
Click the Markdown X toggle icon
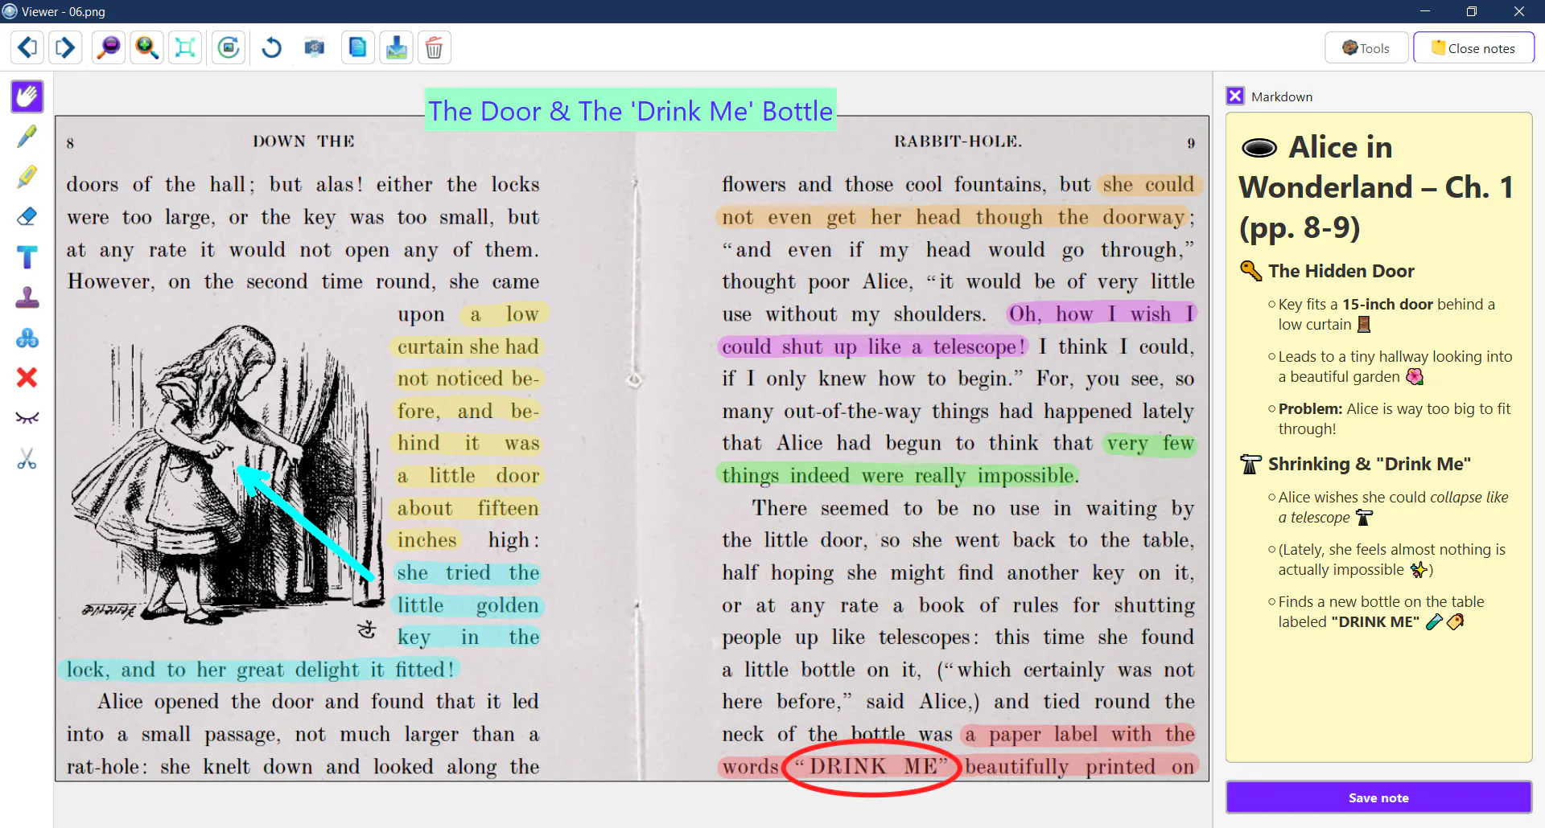click(x=1235, y=96)
